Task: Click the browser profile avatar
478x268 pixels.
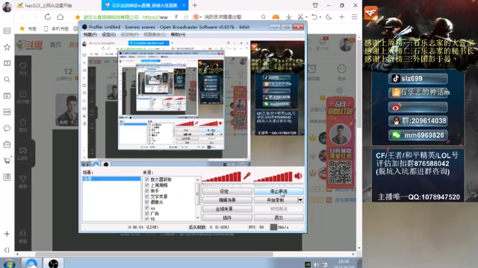Action: 7,7
